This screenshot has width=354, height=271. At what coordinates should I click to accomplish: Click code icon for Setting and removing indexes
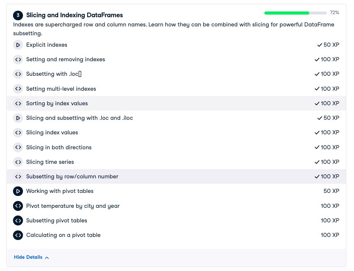coord(18,60)
